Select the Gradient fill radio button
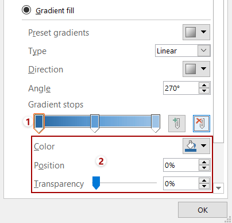The width and height of the screenshot is (232, 223). click(26, 10)
